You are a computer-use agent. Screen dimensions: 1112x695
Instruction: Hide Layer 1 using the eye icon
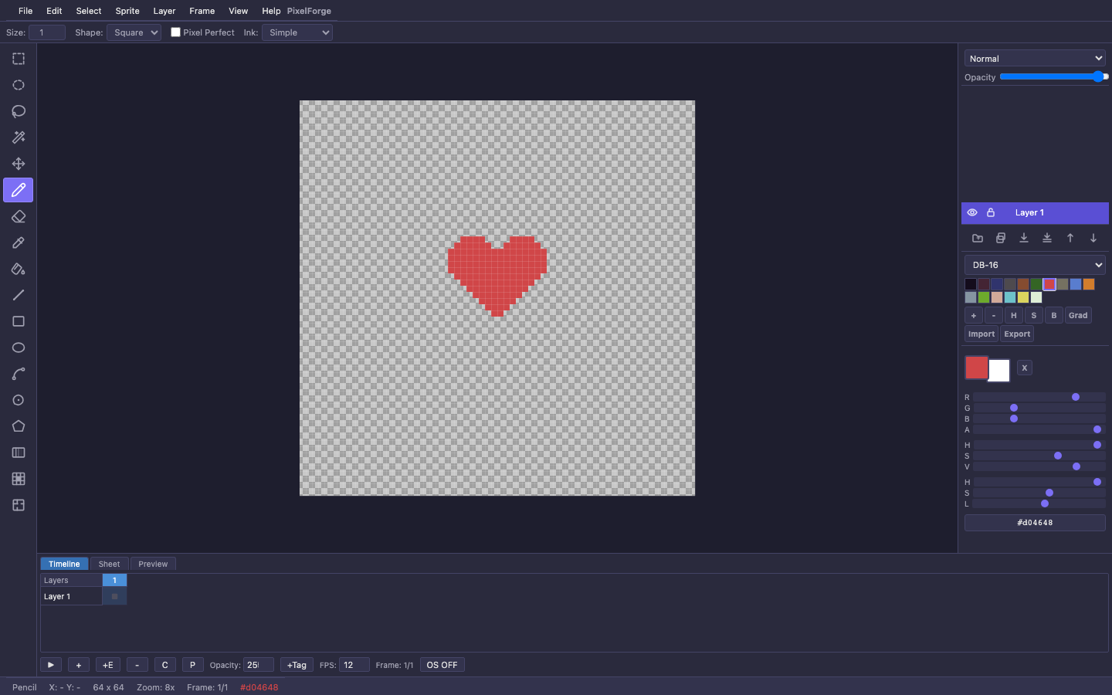tap(972, 212)
